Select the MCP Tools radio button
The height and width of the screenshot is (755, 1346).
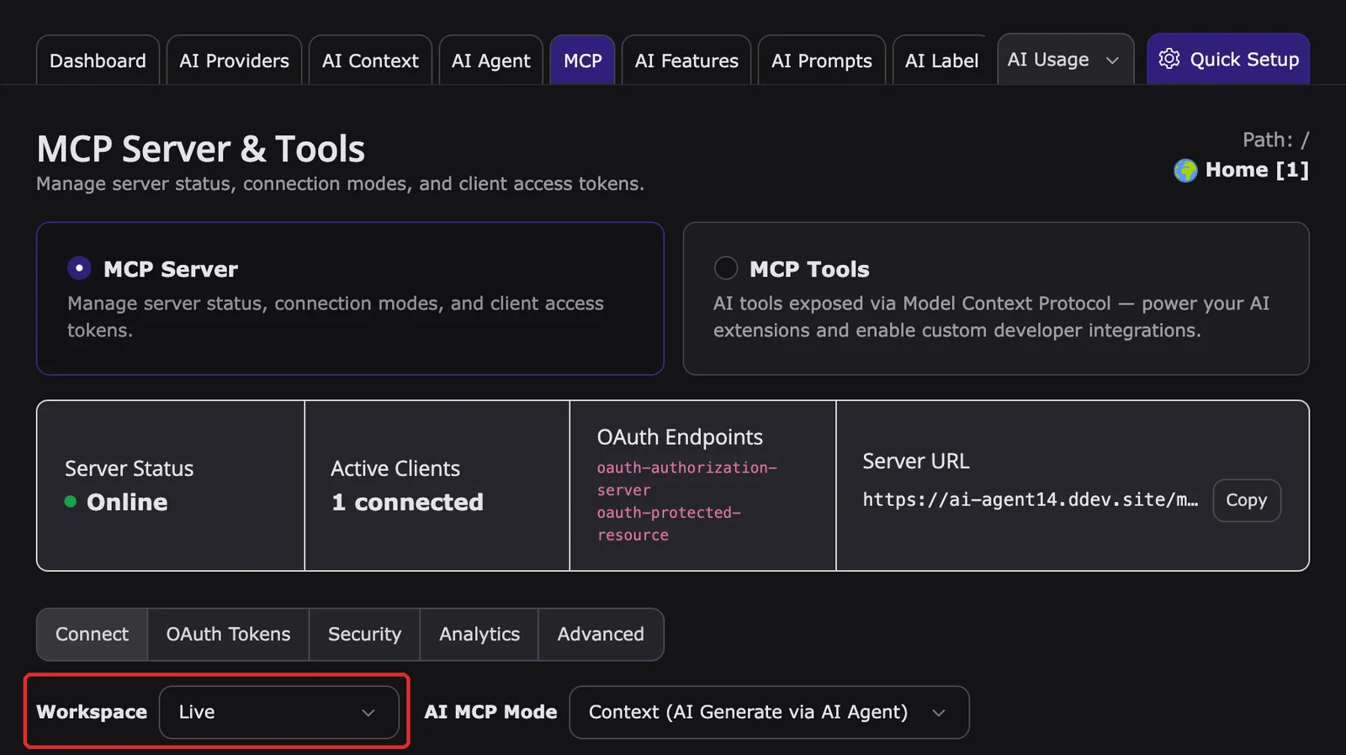point(725,268)
